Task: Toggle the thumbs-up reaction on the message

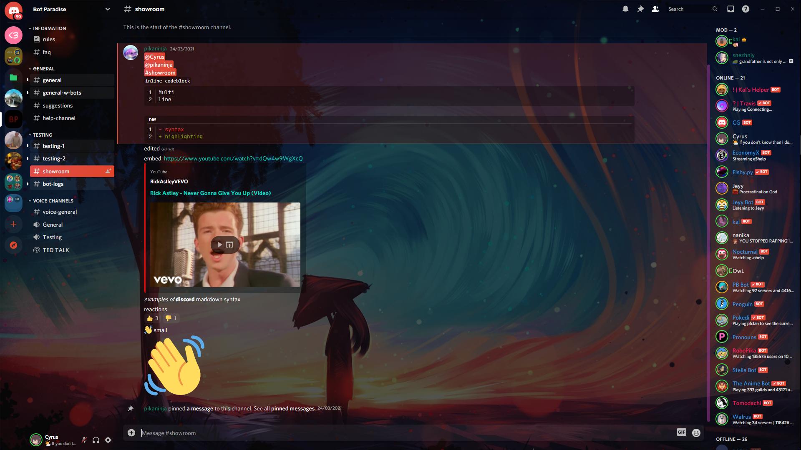Action: point(153,318)
